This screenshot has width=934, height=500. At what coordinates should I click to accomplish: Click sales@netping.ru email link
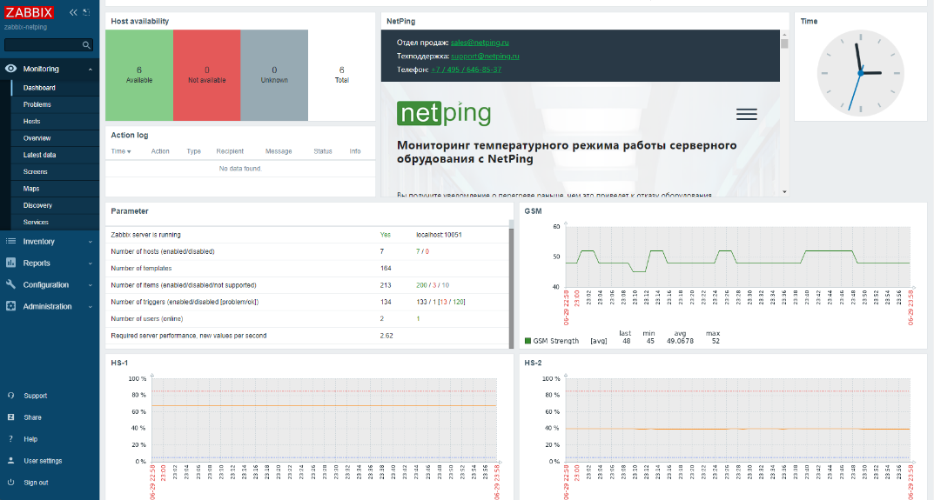coord(480,43)
